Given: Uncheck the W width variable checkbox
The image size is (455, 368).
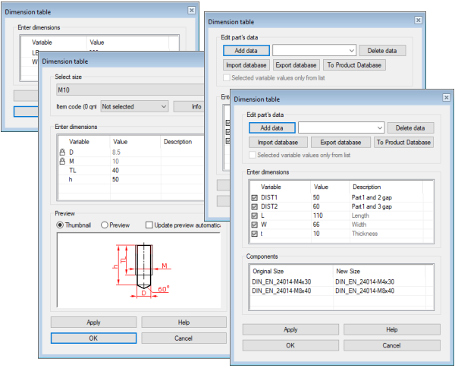Looking at the screenshot, I should coord(254,225).
